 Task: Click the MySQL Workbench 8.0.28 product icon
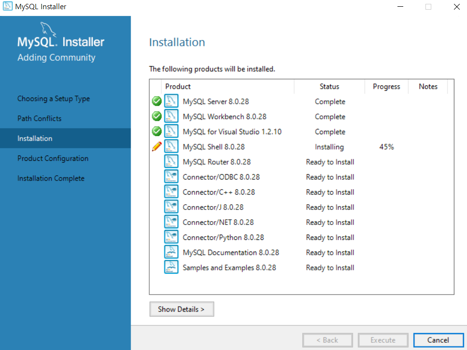tap(171, 116)
